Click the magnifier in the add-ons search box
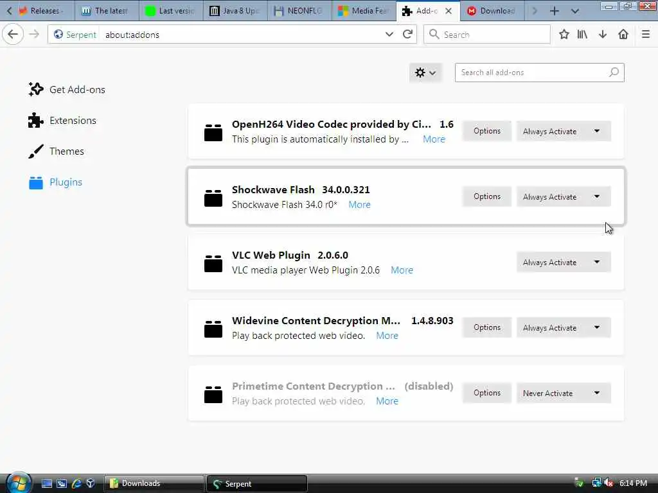Image resolution: width=658 pixels, height=493 pixels. 614,72
